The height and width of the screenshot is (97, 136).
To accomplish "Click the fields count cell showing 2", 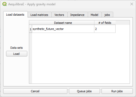I will pyautogui.click(x=105, y=29).
